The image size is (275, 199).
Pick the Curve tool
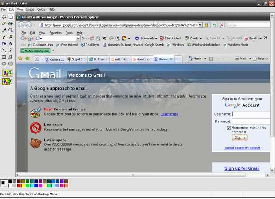[x=11, y=51]
